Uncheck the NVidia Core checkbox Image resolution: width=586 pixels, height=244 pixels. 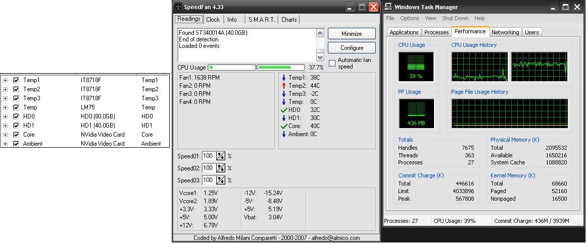point(16,135)
